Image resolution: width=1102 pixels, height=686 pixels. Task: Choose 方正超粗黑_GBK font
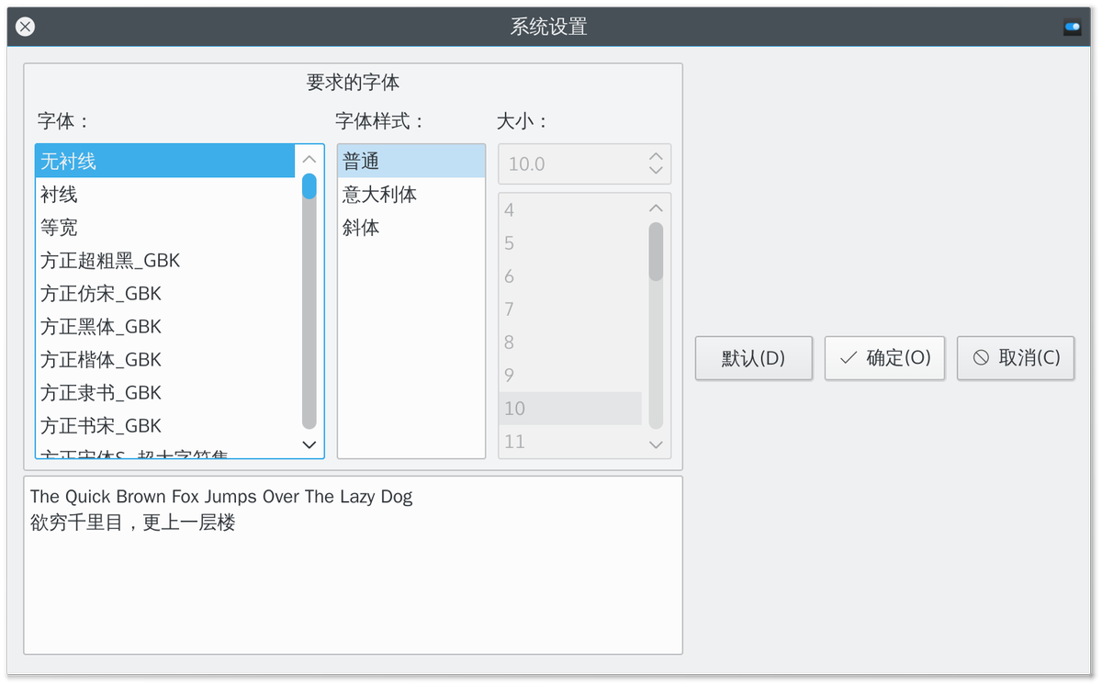110,261
